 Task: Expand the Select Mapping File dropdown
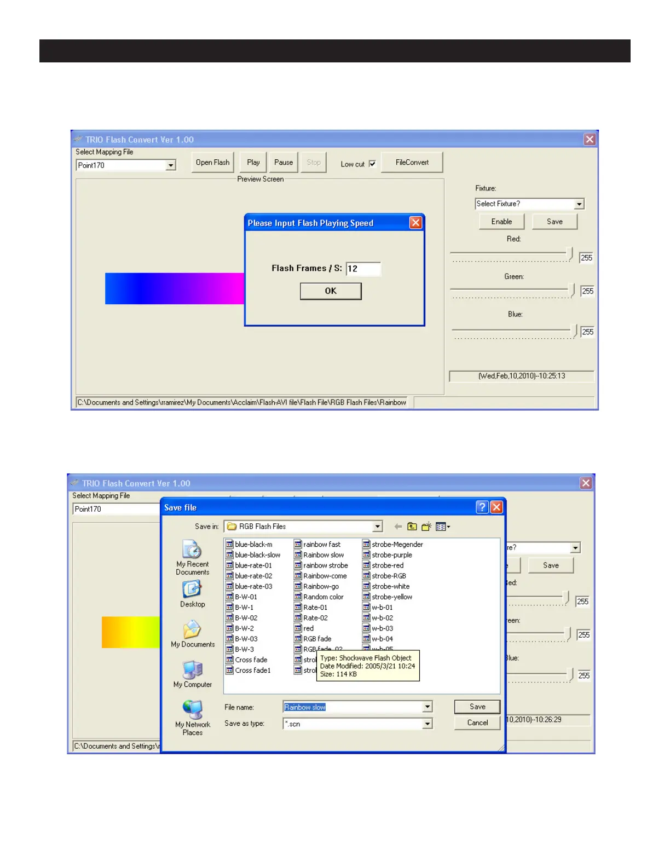171,165
